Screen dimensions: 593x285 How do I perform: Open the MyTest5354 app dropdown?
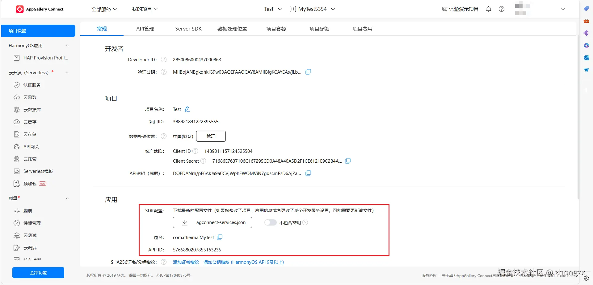point(312,9)
